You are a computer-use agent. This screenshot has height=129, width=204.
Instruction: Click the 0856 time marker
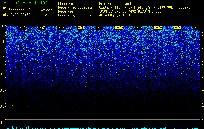coord(119,28)
